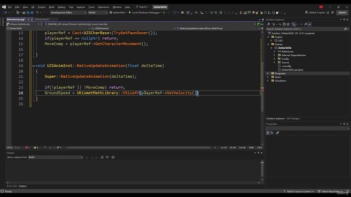
Task: Open the Show output from Build dropdown
Action: (55, 157)
